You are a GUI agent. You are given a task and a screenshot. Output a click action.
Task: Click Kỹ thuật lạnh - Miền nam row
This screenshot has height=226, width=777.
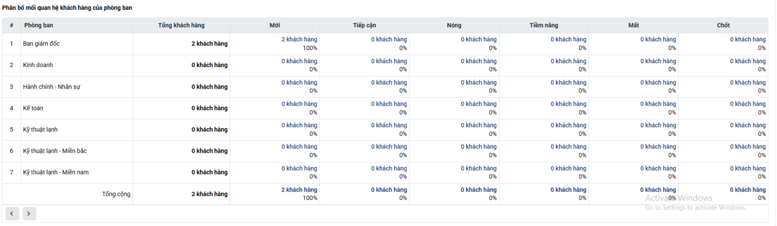click(385, 172)
